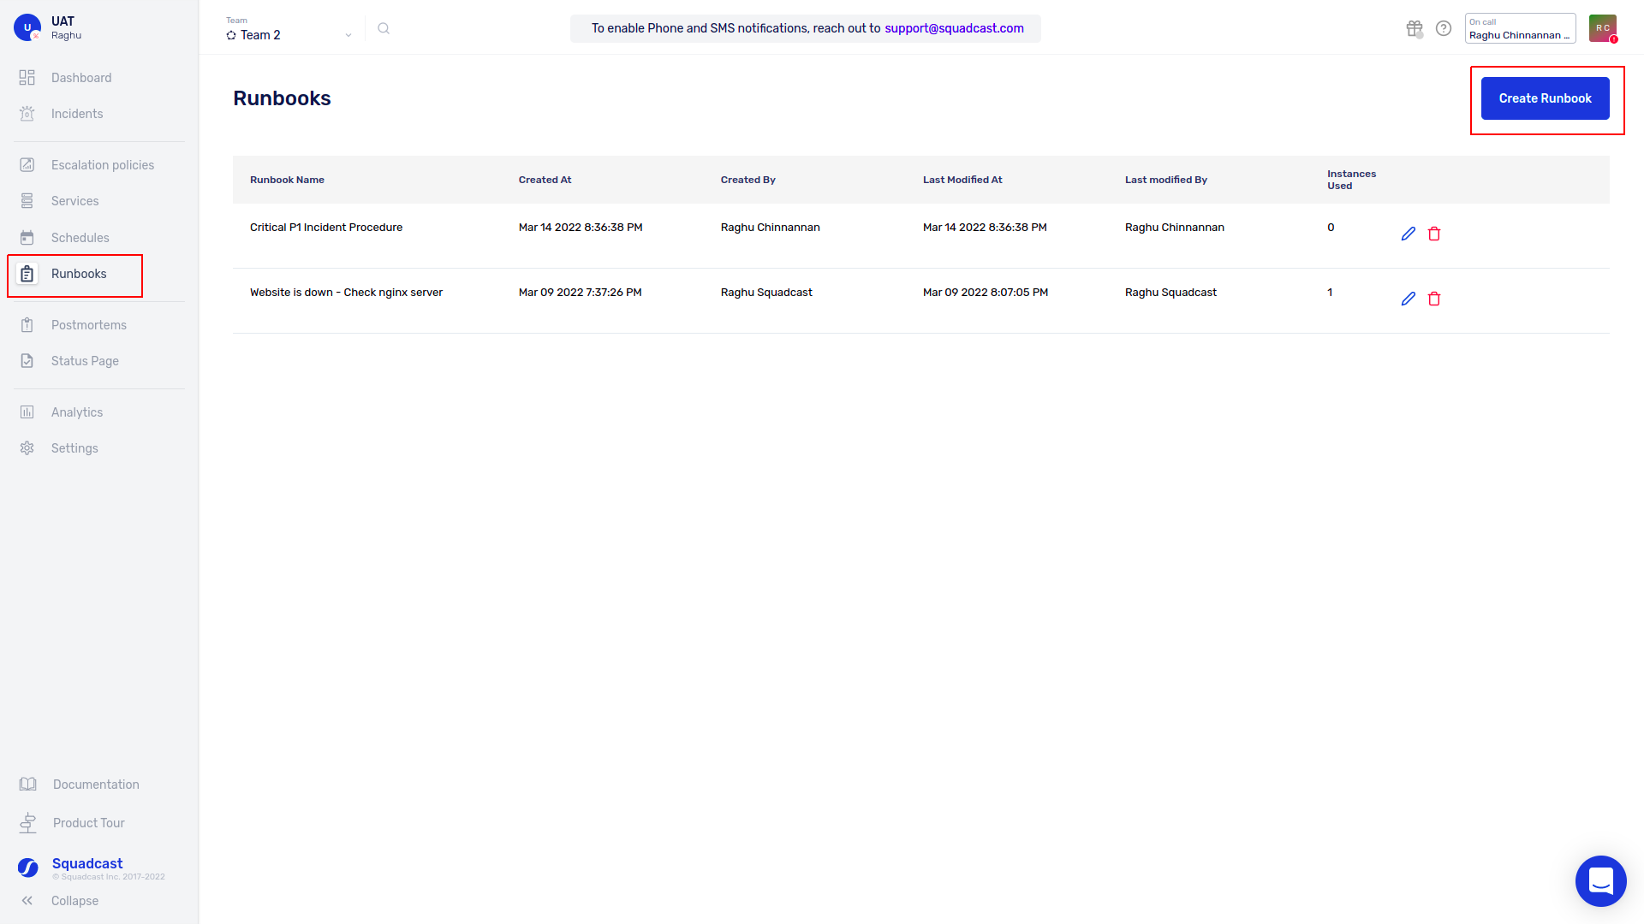Delete the Website is down runbook

click(1435, 299)
